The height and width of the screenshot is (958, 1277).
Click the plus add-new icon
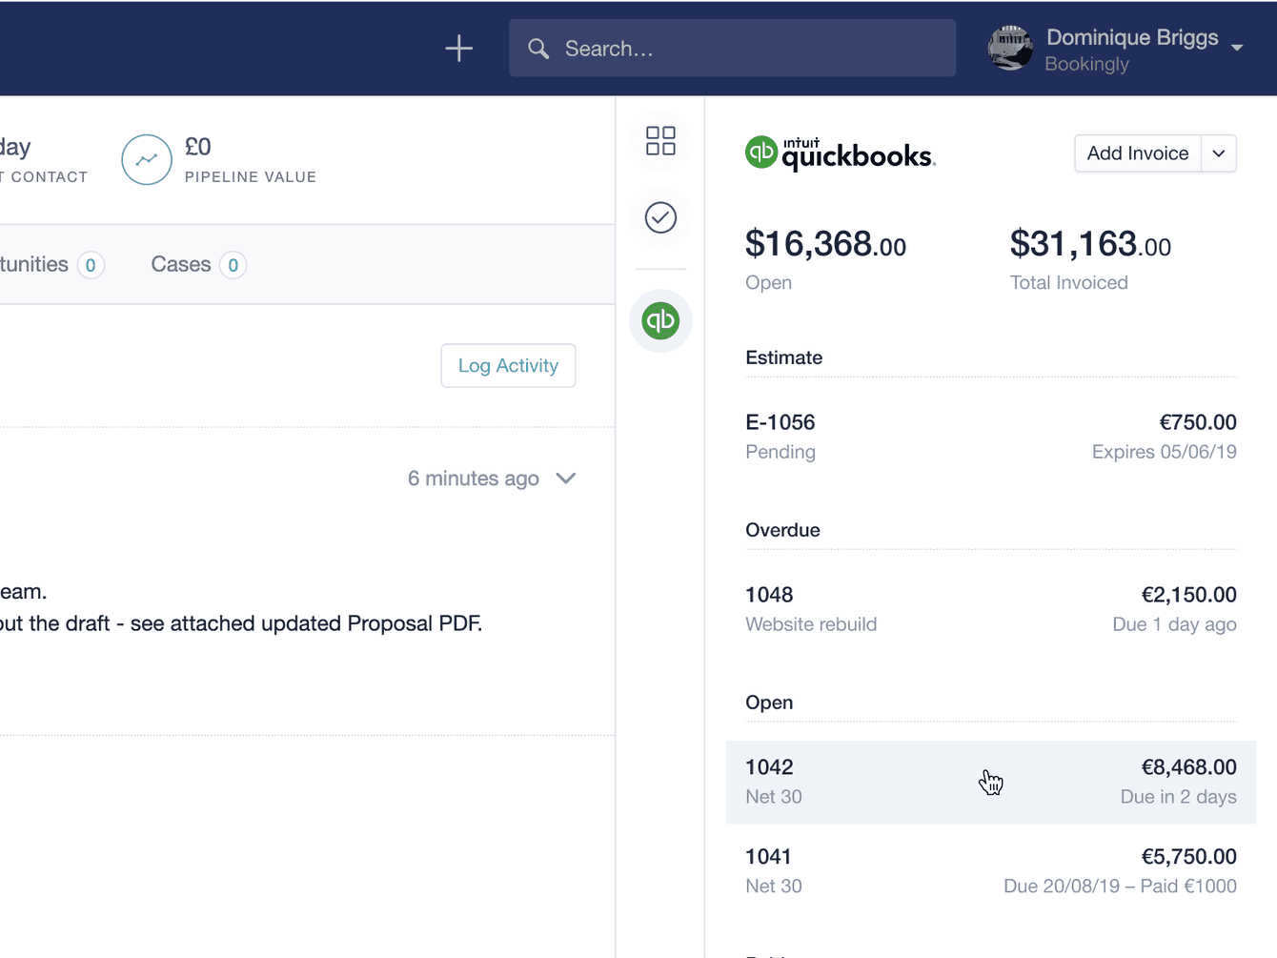(458, 48)
